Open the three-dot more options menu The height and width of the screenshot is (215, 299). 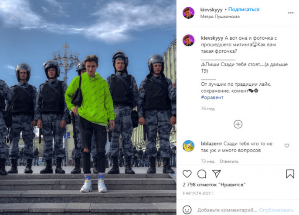(x=291, y=13)
